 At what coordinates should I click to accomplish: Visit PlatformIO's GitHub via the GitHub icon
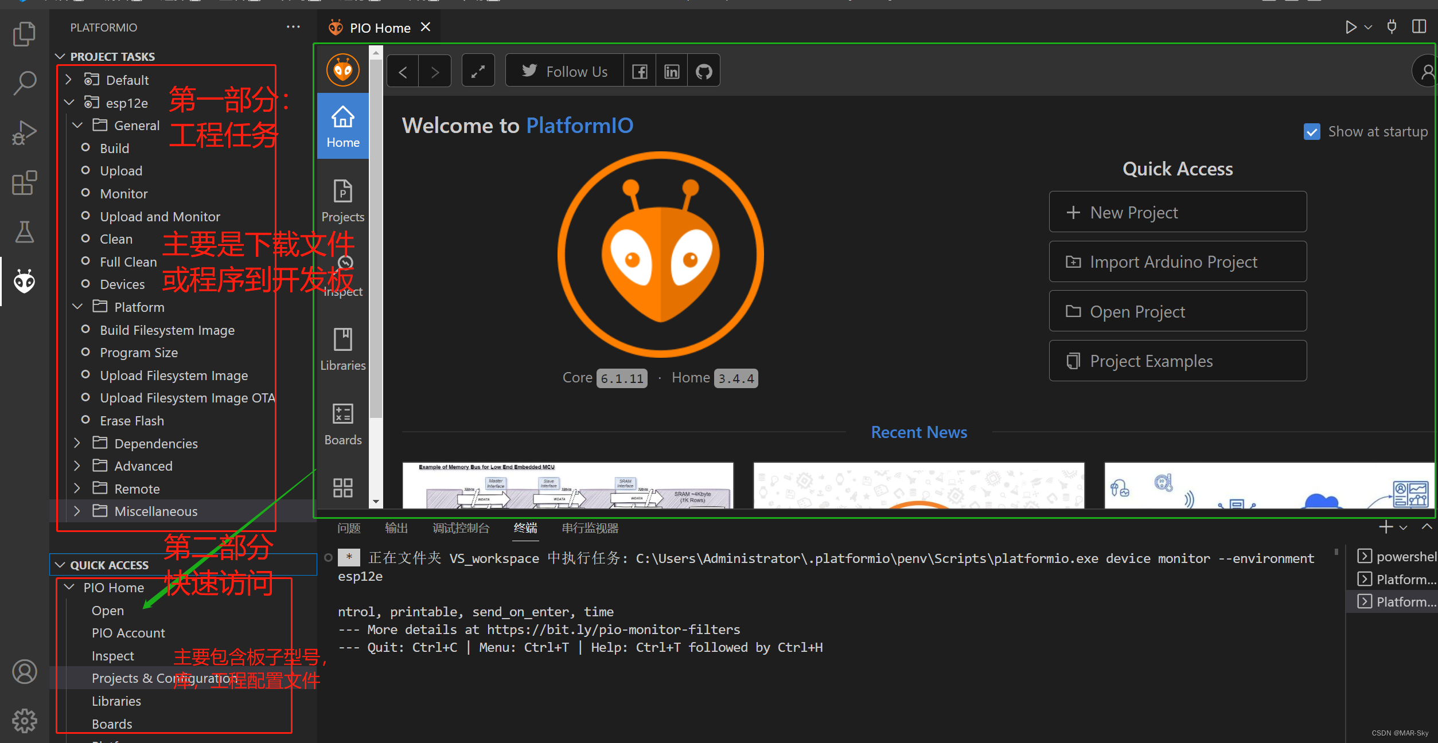[x=704, y=70]
